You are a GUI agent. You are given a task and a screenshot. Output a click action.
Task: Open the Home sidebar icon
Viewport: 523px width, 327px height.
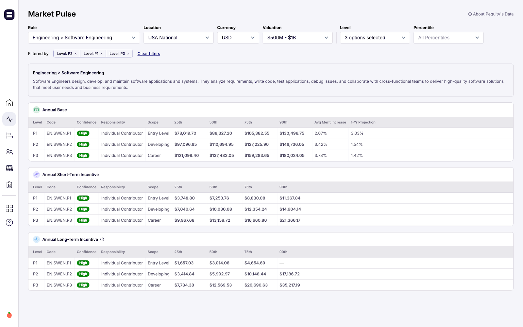9,103
